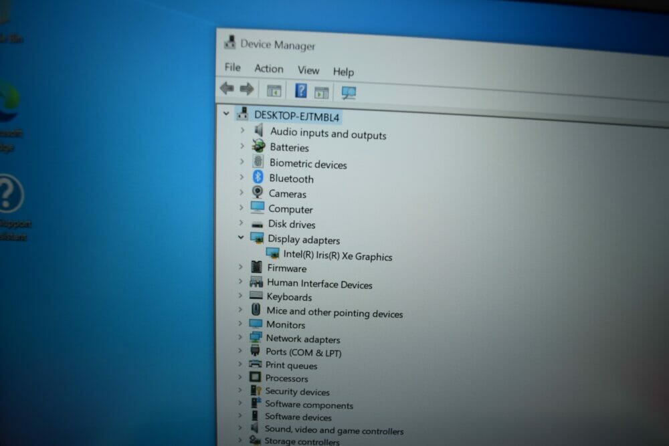Click the Intel Iris Xe Graphics device icon
Viewport: 669px width, 446px height.
click(x=273, y=253)
